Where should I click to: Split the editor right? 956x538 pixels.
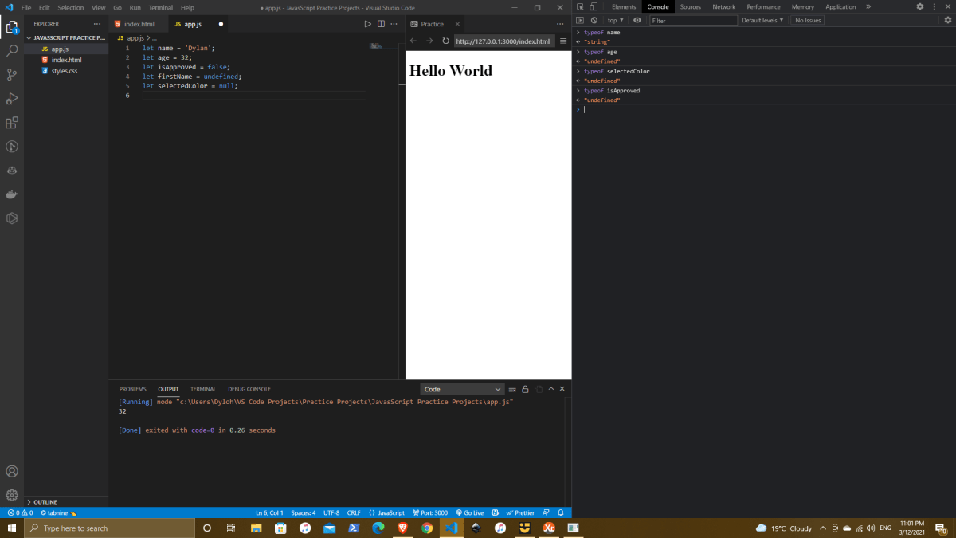point(380,24)
